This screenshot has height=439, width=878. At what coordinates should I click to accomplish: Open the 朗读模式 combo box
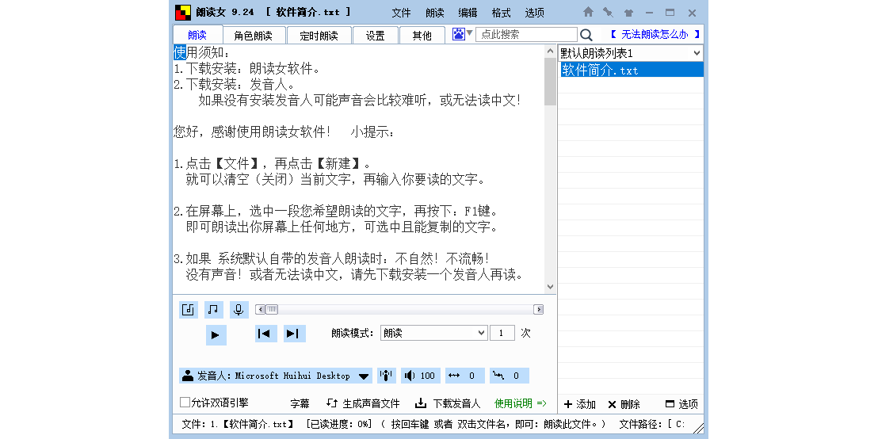point(433,333)
